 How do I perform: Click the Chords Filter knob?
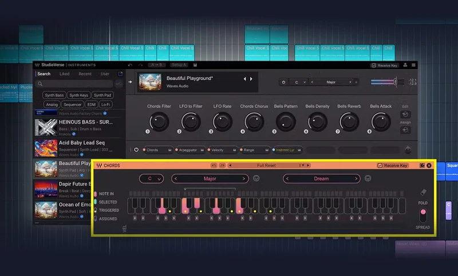[159, 122]
